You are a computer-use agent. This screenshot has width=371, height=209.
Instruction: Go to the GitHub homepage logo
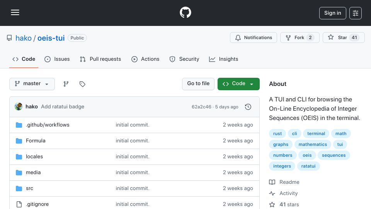click(185, 12)
